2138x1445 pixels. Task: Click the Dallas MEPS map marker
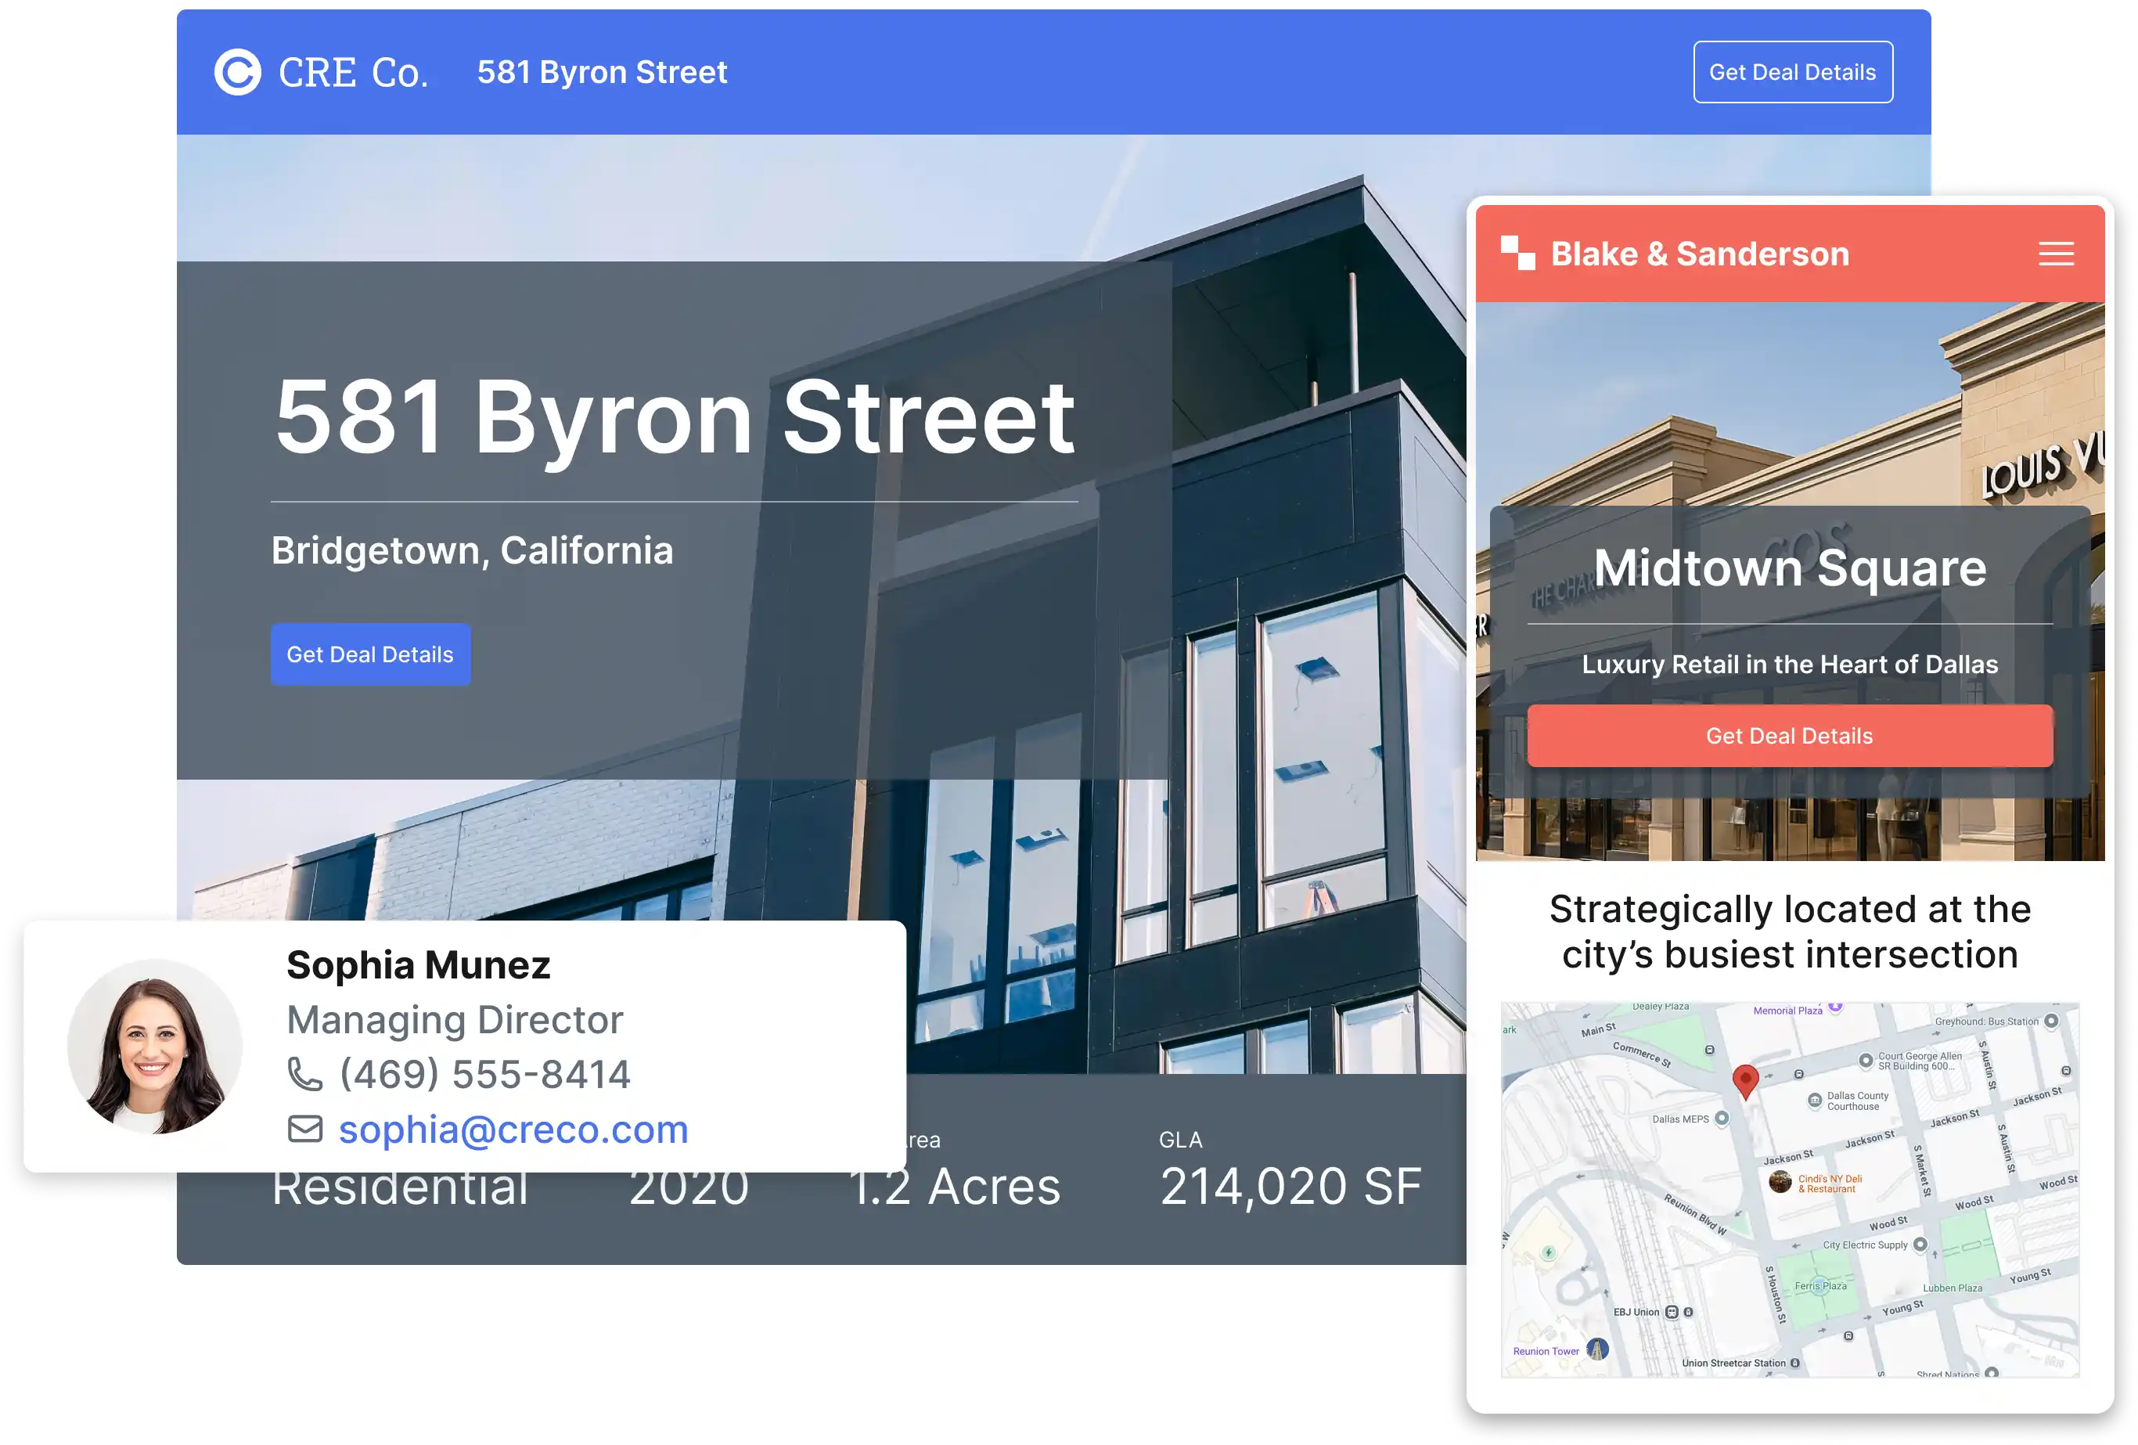[x=1722, y=1119]
